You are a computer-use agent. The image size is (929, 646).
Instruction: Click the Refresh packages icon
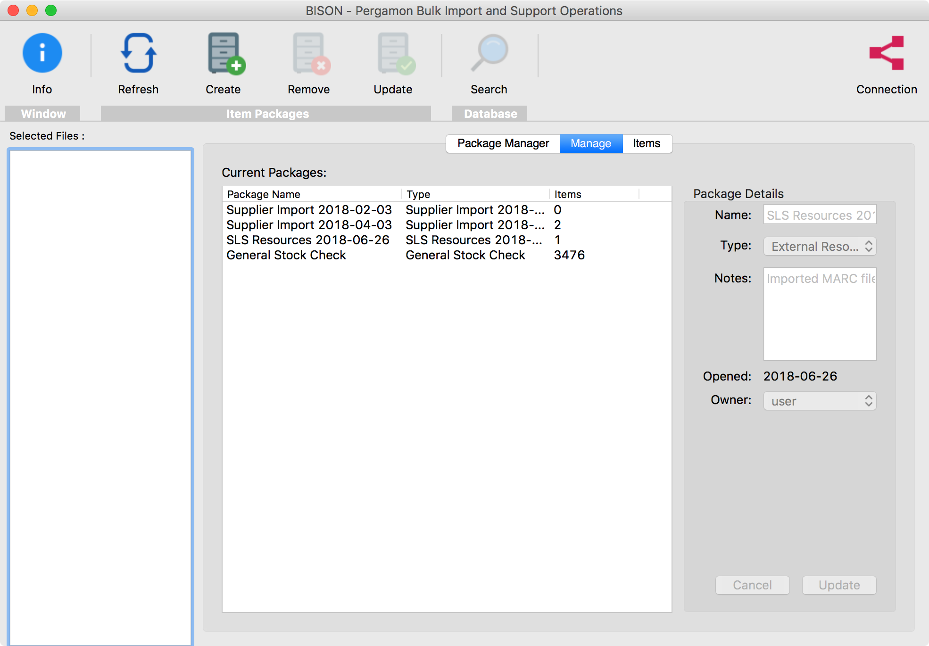pyautogui.click(x=138, y=53)
